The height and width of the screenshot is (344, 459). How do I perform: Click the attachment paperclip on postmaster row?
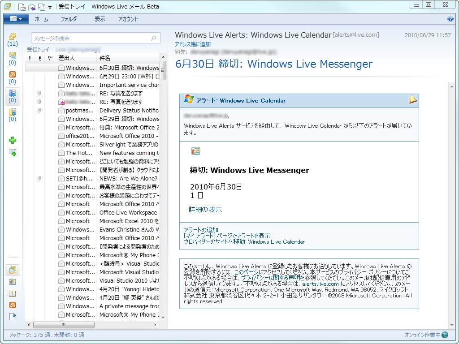point(39,110)
